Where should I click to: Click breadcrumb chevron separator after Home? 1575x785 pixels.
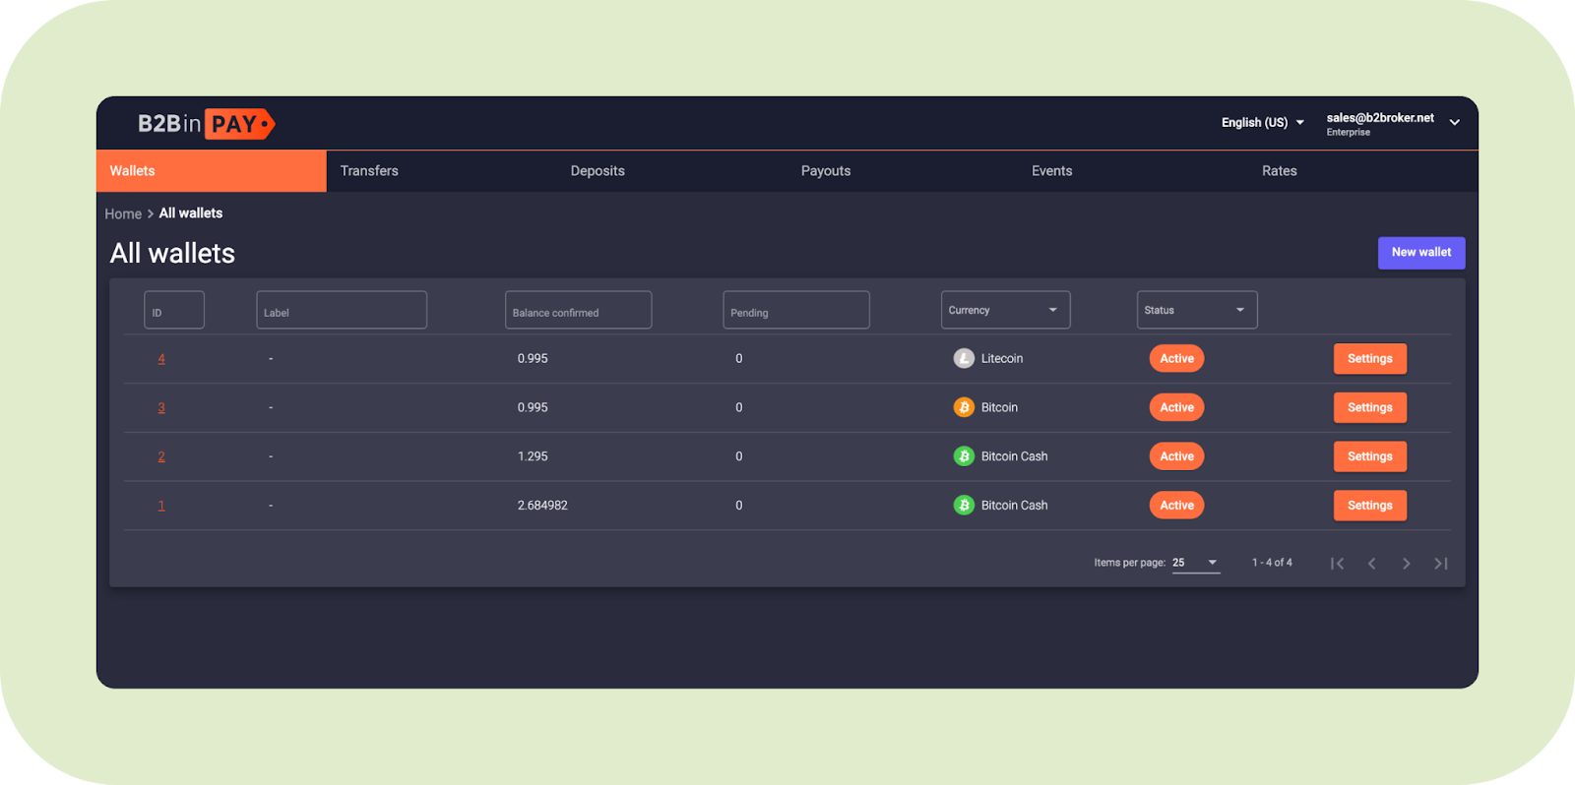[151, 213]
